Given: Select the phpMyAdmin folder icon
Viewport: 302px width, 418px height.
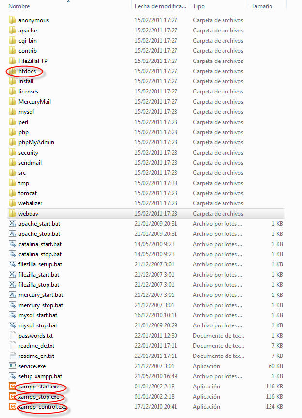Looking at the screenshot, I should 13,142.
